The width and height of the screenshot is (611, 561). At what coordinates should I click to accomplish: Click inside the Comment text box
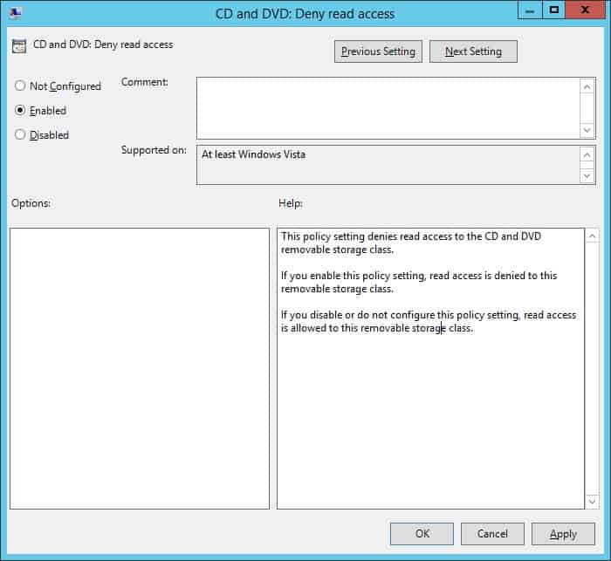pos(388,107)
